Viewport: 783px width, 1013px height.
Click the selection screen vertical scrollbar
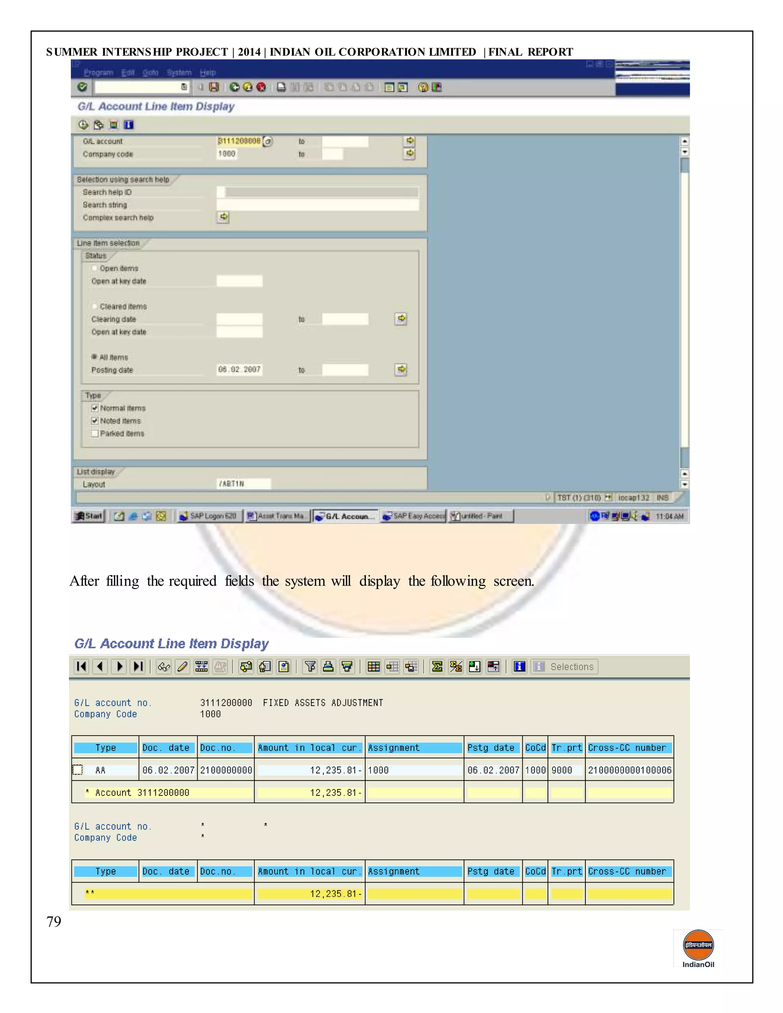(685, 313)
